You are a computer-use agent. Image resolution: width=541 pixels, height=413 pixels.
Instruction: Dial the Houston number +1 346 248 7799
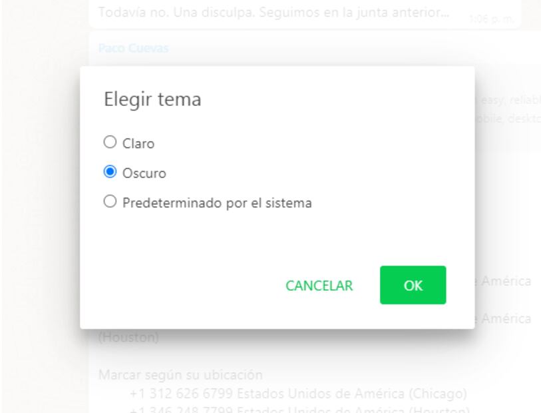pos(299,408)
